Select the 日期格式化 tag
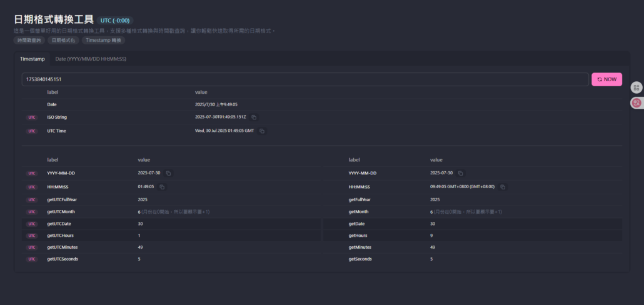Viewport: 644px width, 305px height. point(63,40)
